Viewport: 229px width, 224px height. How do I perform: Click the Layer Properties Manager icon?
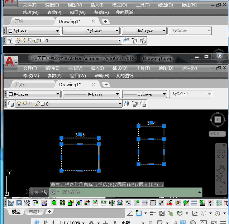pyautogui.click(x=10, y=104)
